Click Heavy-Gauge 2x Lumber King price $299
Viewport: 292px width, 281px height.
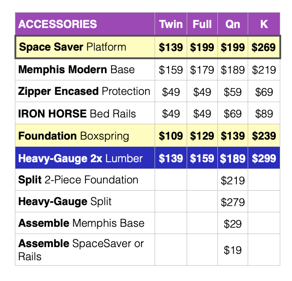(x=264, y=159)
